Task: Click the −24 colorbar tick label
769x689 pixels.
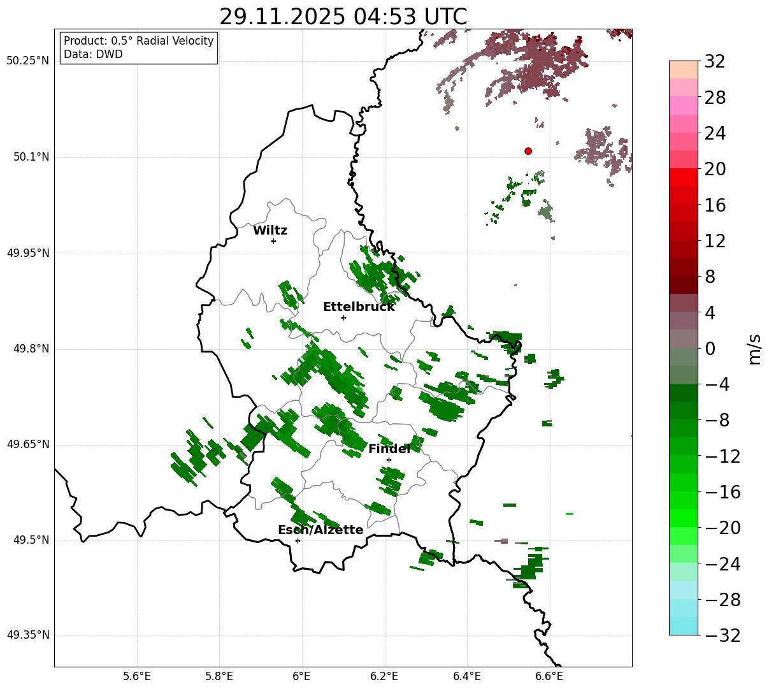Action: click(x=722, y=564)
